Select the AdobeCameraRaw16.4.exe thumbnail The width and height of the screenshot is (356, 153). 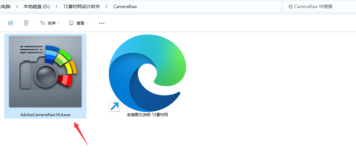click(45, 71)
